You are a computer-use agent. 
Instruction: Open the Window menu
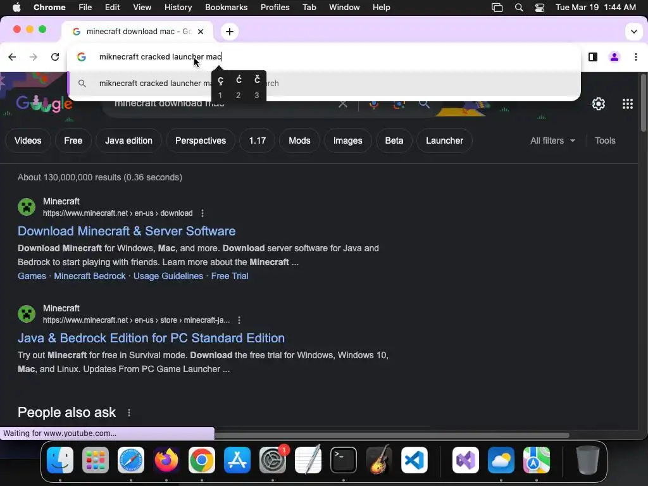click(344, 8)
